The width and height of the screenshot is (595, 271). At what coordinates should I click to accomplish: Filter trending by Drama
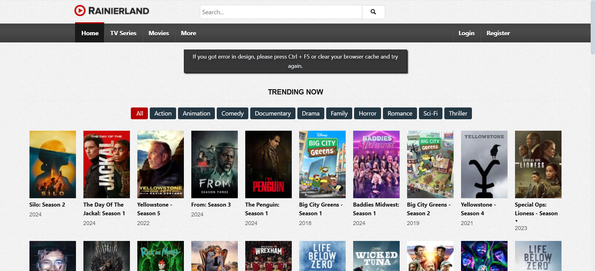pyautogui.click(x=311, y=113)
